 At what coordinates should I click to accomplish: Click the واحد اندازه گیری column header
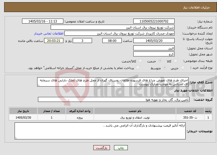click(x=80, y=111)
